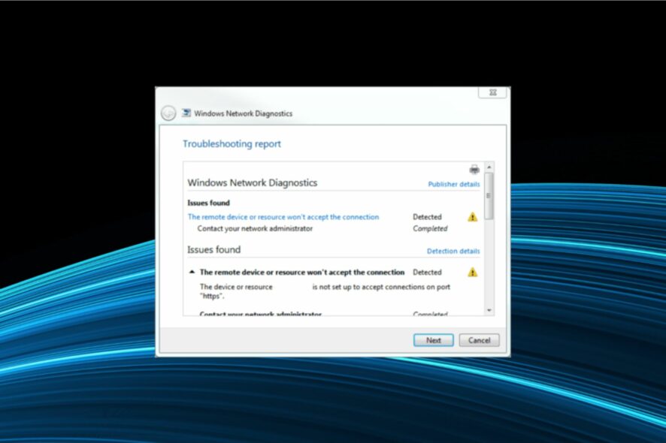
Task: Close the Windows Network Diagnostics dialog
Action: 492,92
